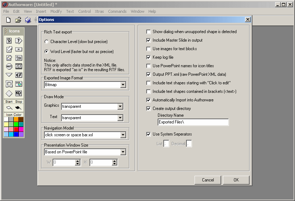Click the OK button

(x=236, y=180)
